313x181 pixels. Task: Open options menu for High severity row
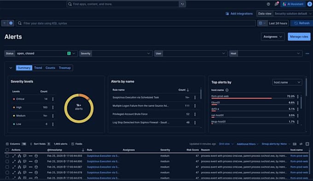click(x=52, y=107)
